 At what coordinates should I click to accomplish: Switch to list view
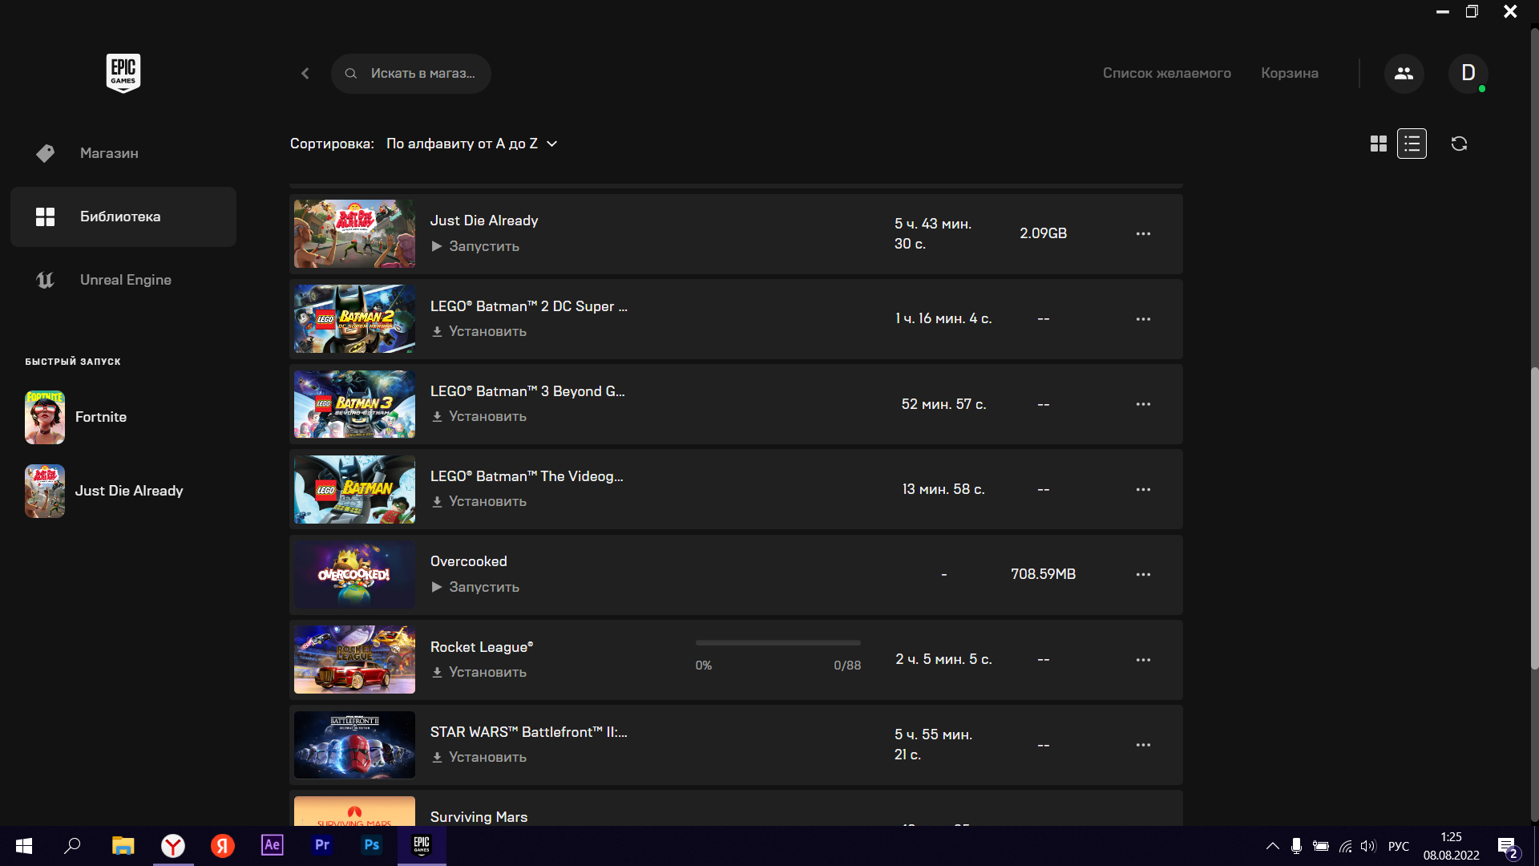(1412, 144)
